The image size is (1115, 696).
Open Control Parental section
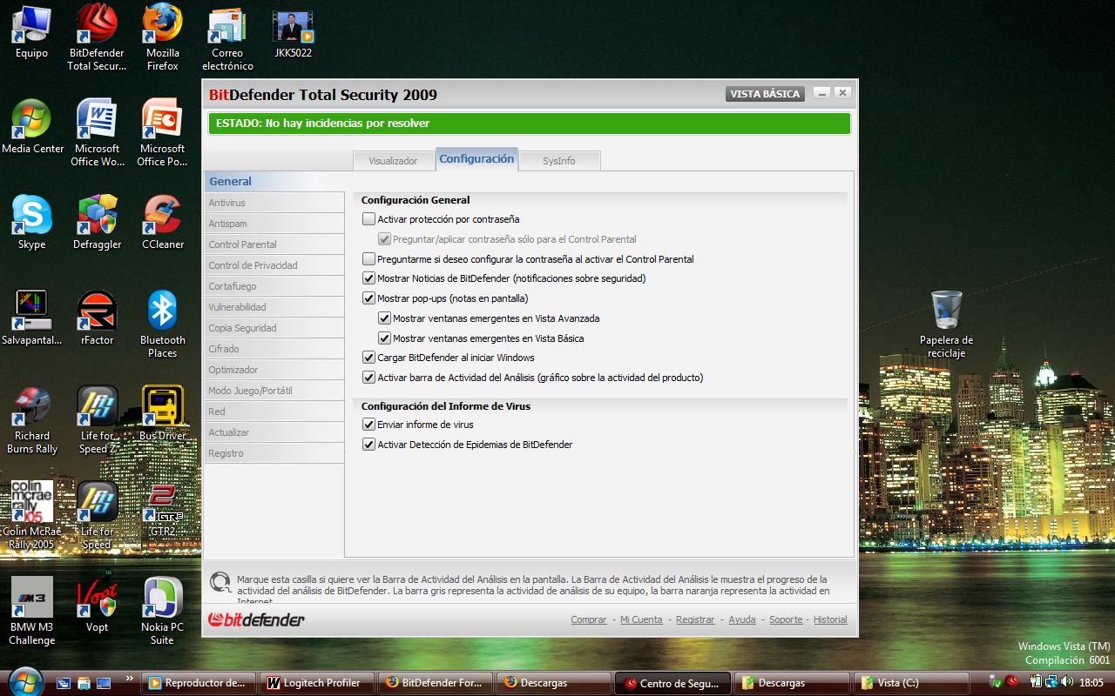pos(274,244)
